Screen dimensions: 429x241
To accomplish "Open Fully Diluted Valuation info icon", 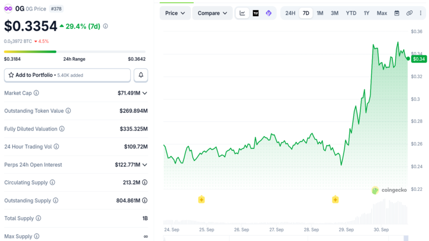I will click(x=62, y=129).
